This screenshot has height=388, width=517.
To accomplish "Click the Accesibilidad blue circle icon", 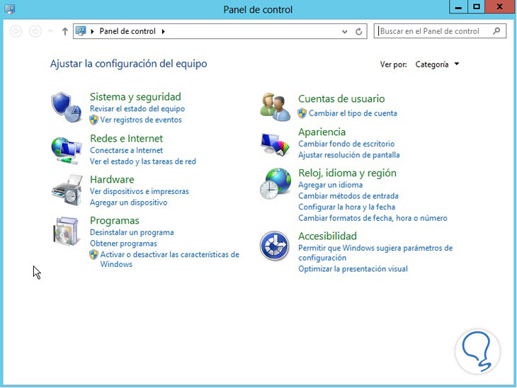I will (275, 246).
